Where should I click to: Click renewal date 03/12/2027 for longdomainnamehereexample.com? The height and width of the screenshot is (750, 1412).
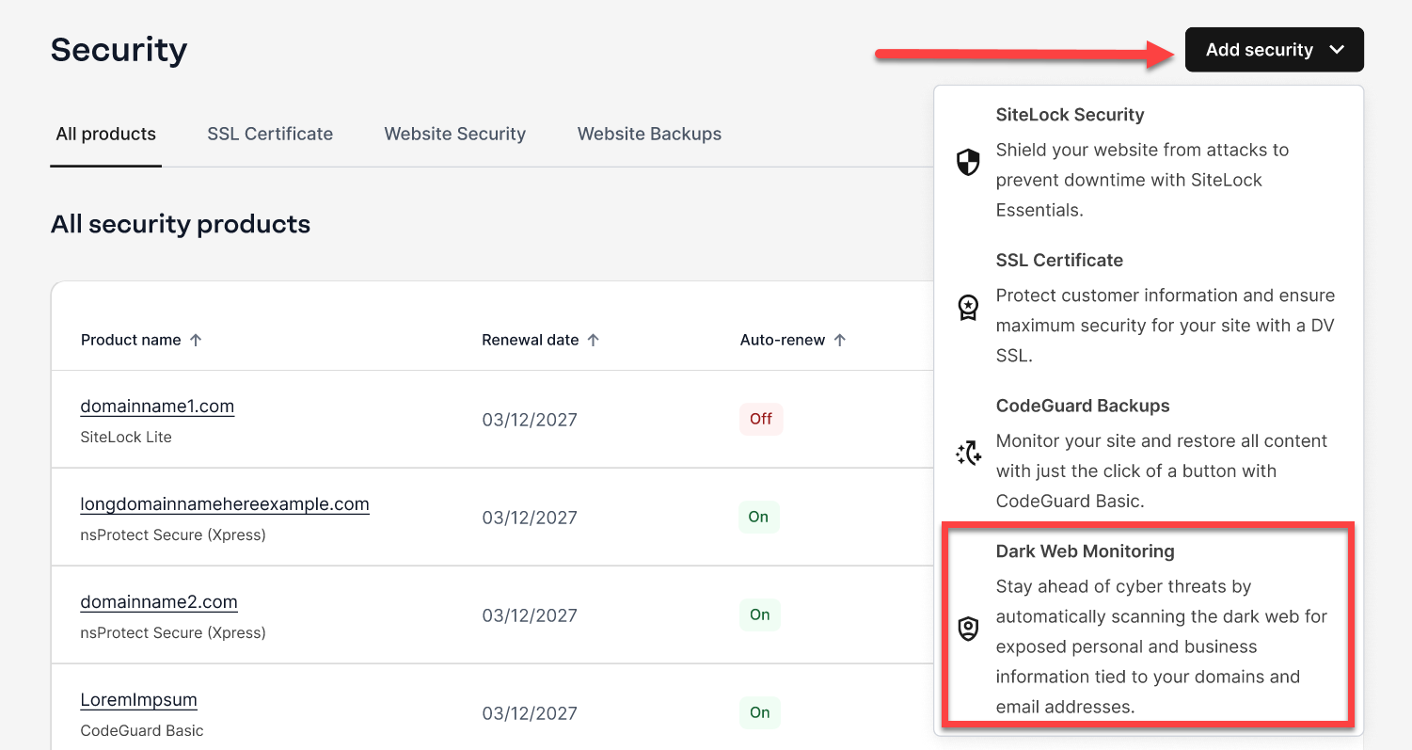click(x=530, y=518)
